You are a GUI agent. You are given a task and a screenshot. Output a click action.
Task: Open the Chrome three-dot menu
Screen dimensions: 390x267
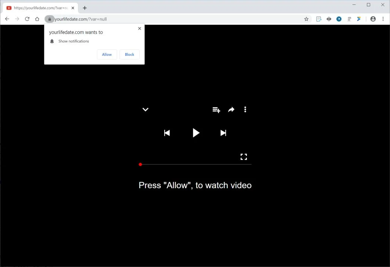pyautogui.click(x=383, y=19)
